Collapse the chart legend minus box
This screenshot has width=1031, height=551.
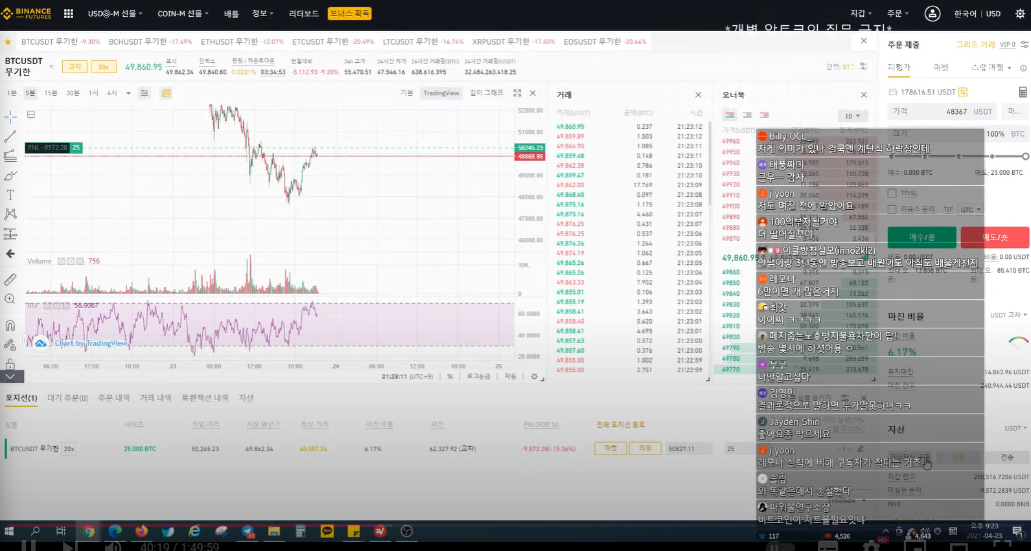31,115
